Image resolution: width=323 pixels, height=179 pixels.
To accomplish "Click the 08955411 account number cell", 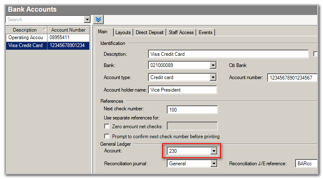I will [x=68, y=37].
